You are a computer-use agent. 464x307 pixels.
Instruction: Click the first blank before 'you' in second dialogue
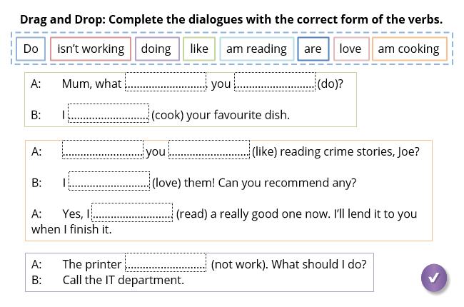(x=103, y=149)
